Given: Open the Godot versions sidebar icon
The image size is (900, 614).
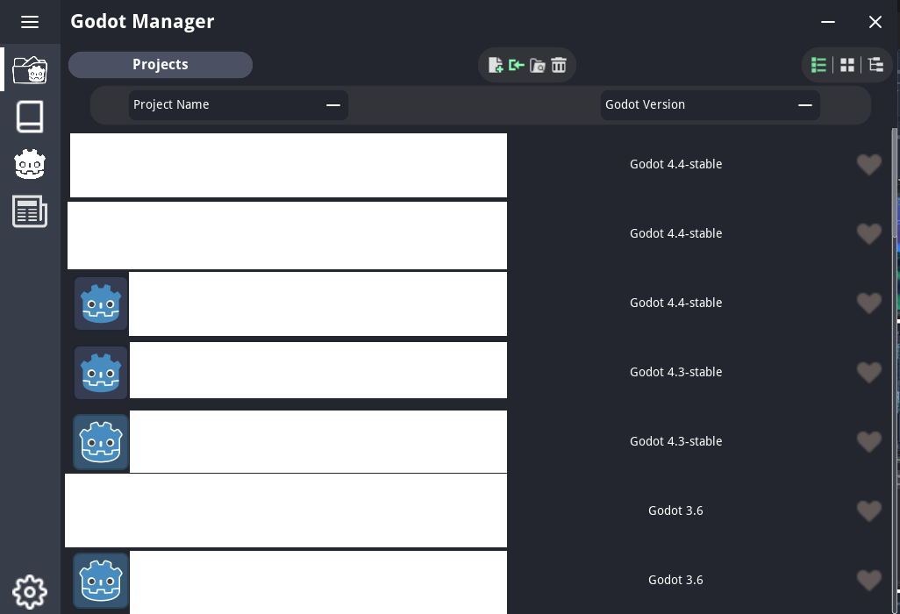Looking at the screenshot, I should 30,164.
